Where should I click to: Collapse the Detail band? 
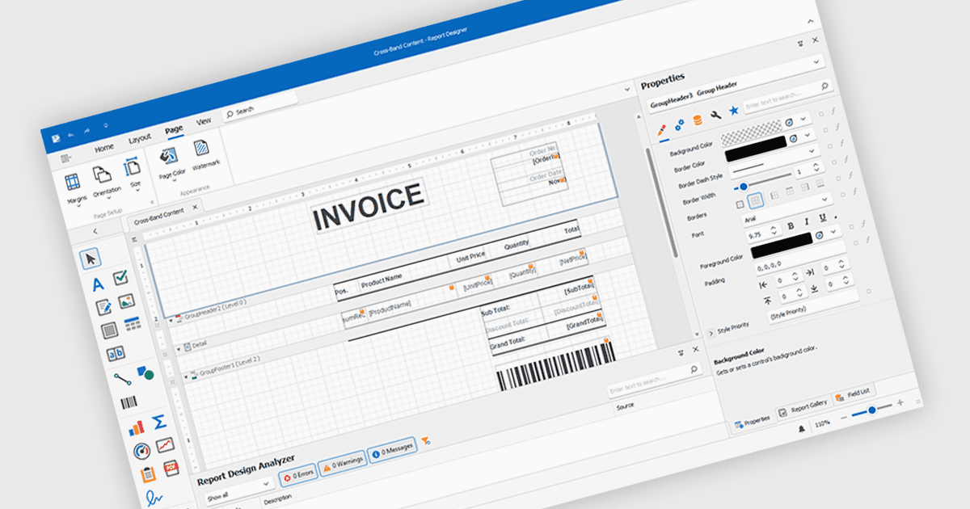(179, 349)
